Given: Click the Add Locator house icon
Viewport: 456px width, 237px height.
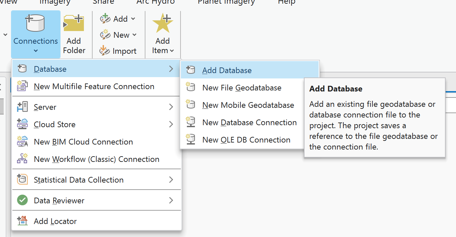Looking at the screenshot, I should click(22, 221).
